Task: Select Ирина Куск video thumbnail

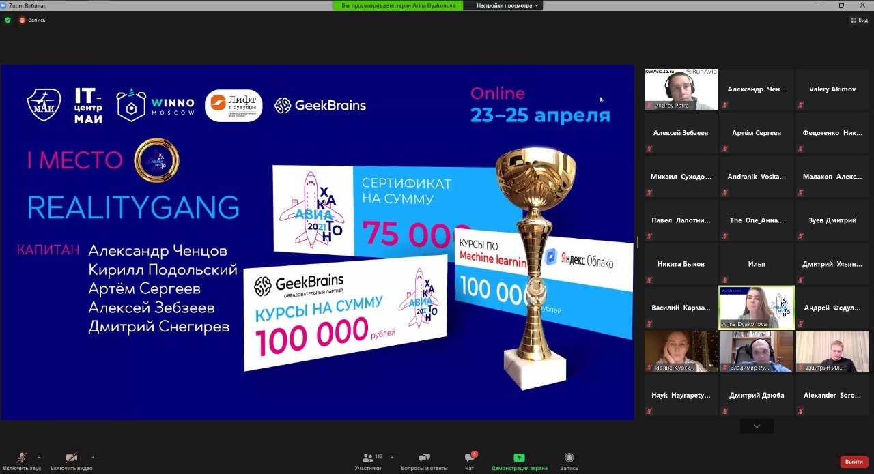Action: pos(681,351)
